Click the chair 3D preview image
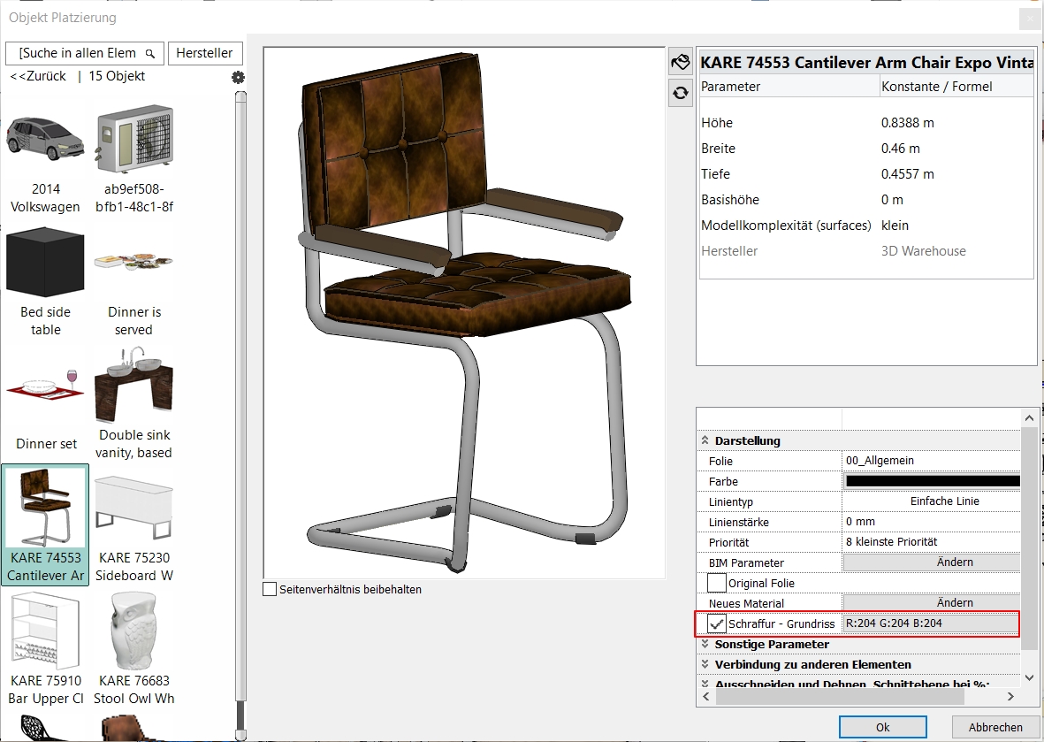1044x742 pixels. click(x=464, y=312)
